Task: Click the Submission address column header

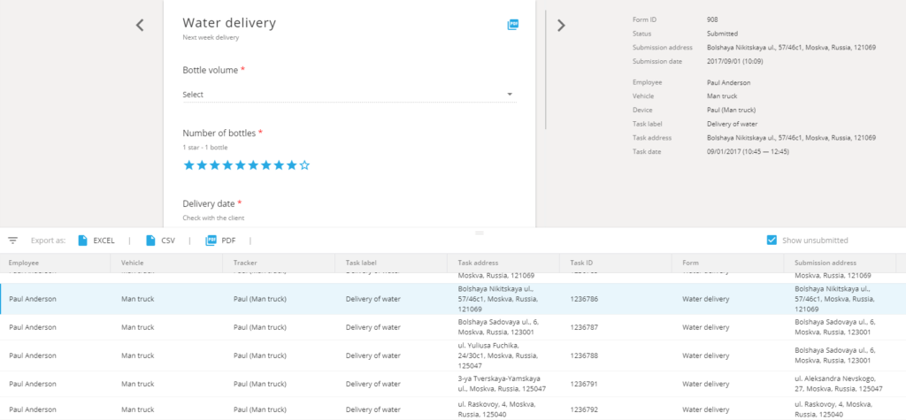Action: [825, 263]
